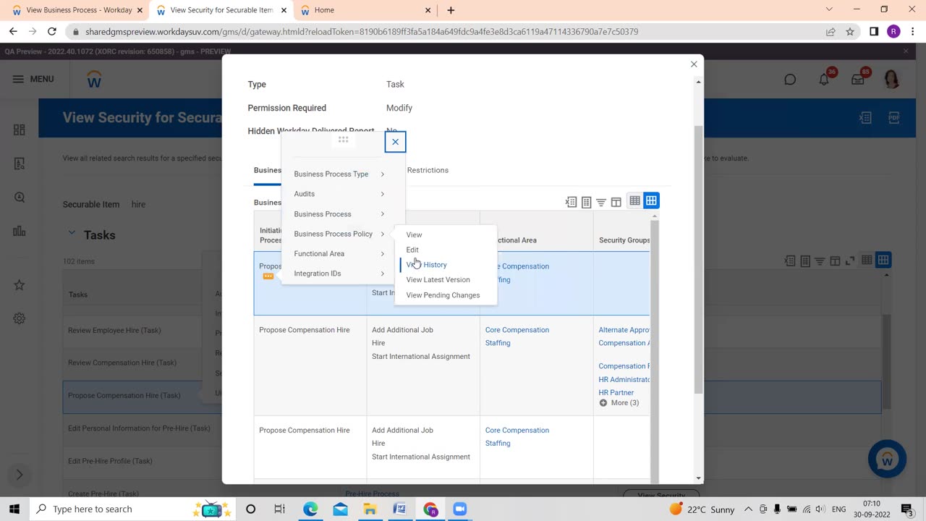Expand More (3) security groups
The image size is (926, 521).
click(x=619, y=403)
